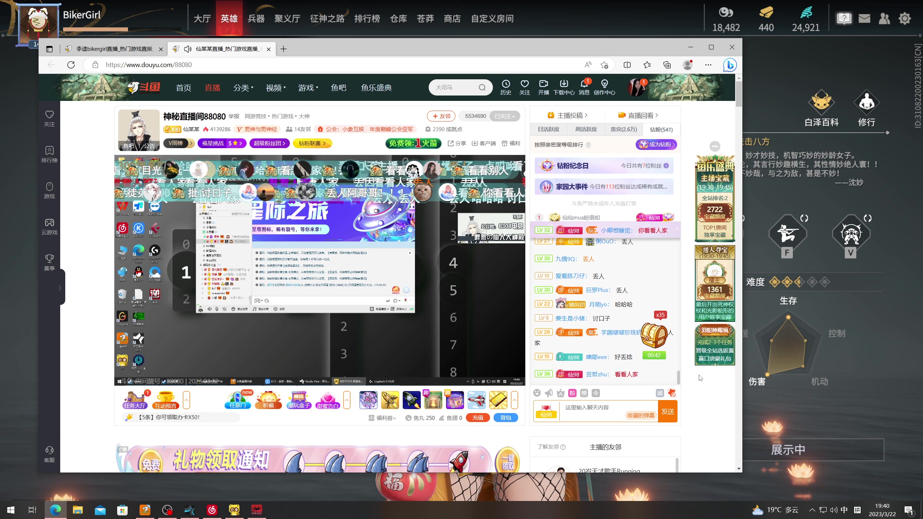Open 赛事 trophy in left sidebar
Screen dimensions: 923x519
click(49, 262)
